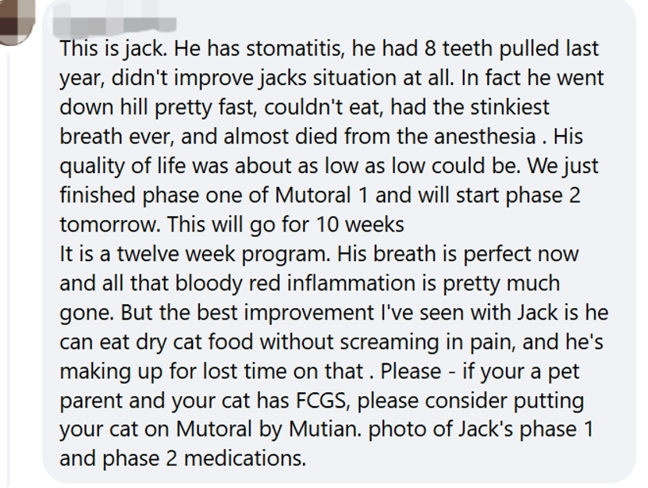Click the word 'screaming' in the comment
Viewport: 648px width, 488px height.
[x=389, y=342]
